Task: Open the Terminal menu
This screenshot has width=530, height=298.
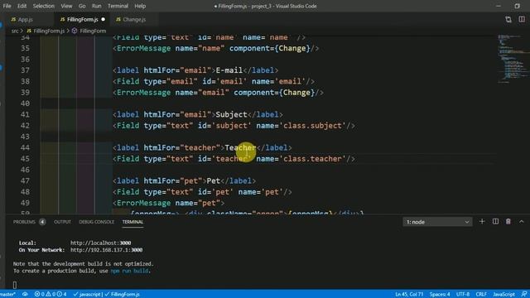Action: 118,6
